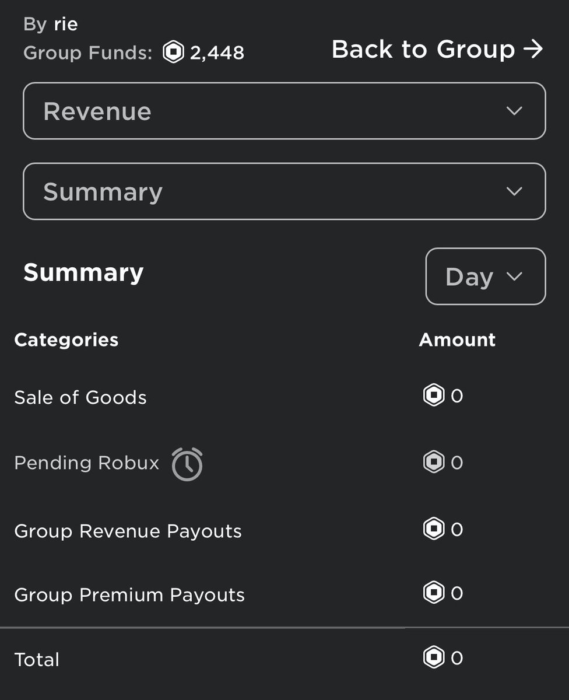Click the 'Total' row label

[x=37, y=660]
